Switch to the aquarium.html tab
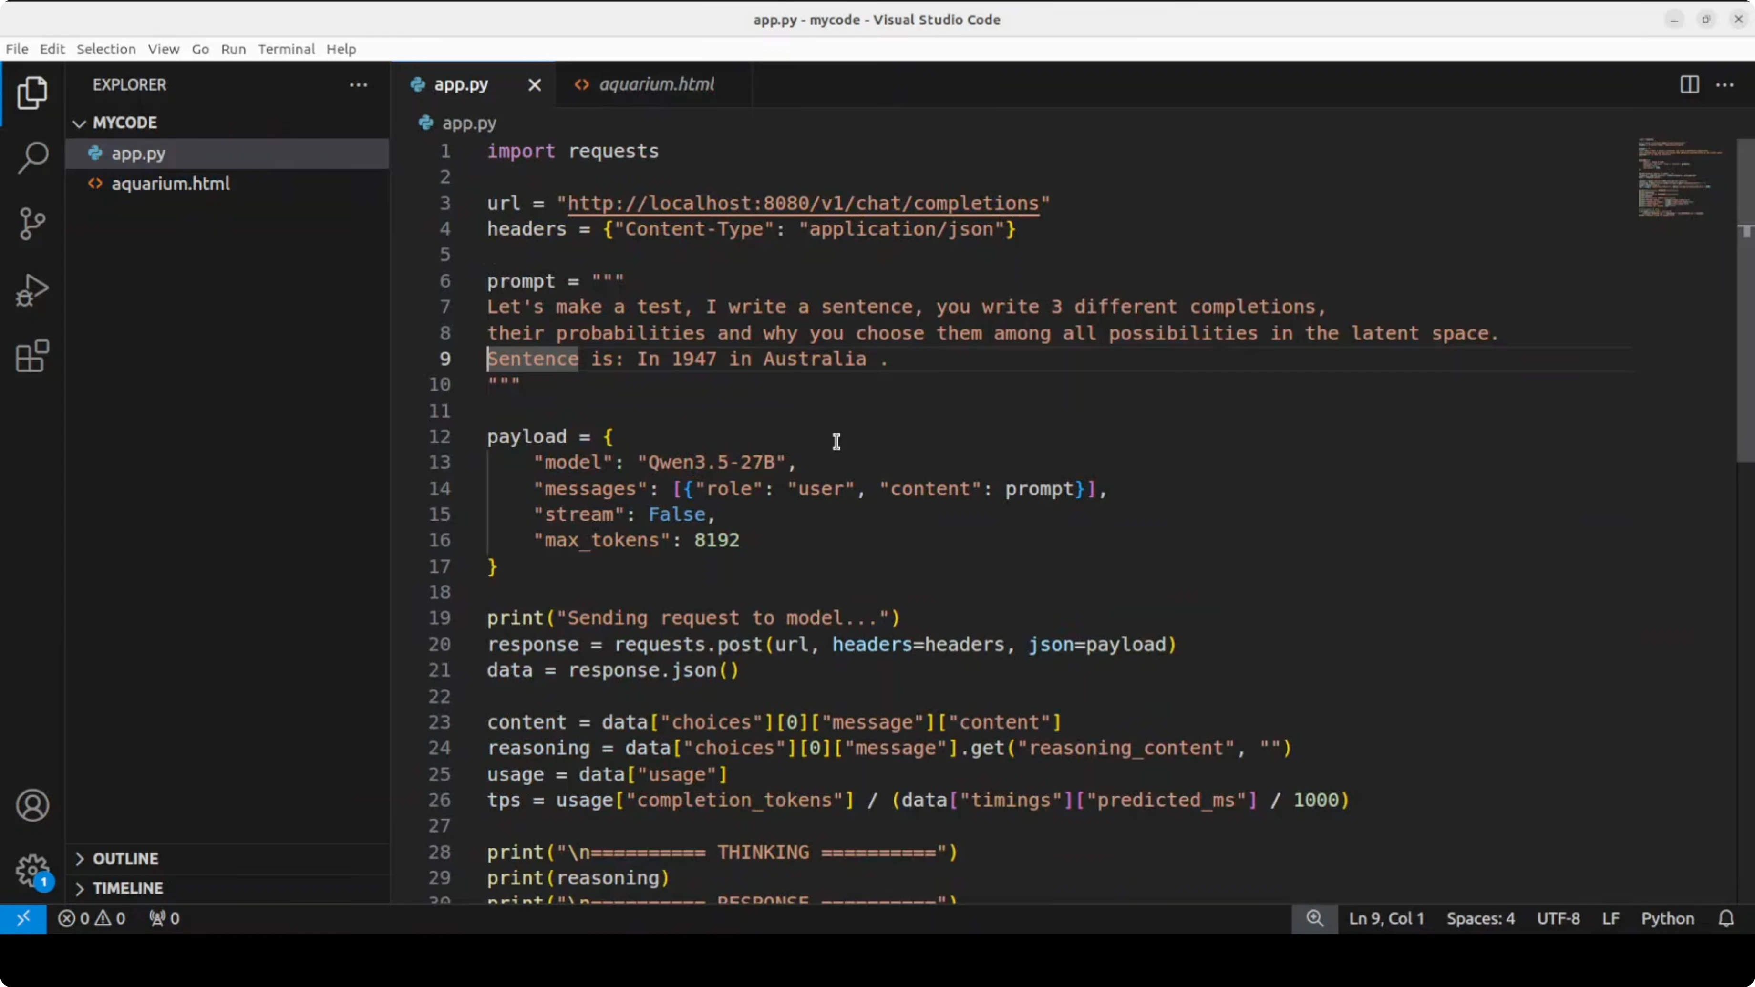This screenshot has width=1755, height=987. pyautogui.click(x=655, y=84)
